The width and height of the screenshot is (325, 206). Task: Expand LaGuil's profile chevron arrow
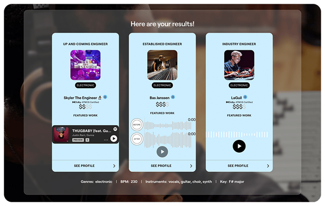click(x=268, y=166)
